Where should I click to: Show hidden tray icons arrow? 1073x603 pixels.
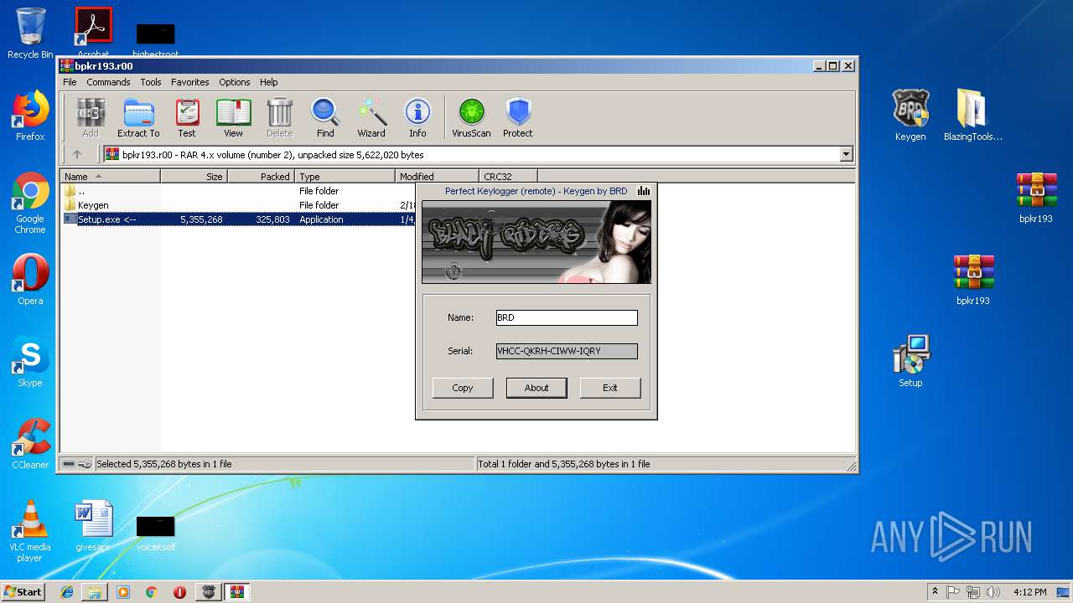[935, 591]
